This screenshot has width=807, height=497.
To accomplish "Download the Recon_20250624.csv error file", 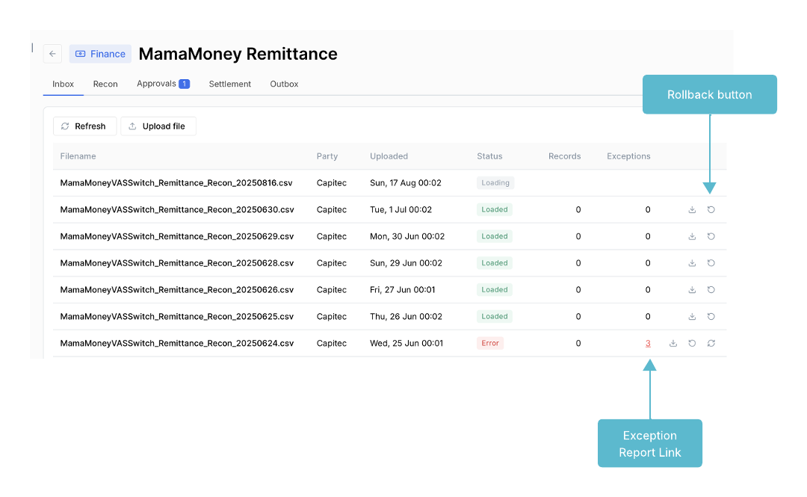I will 673,344.
